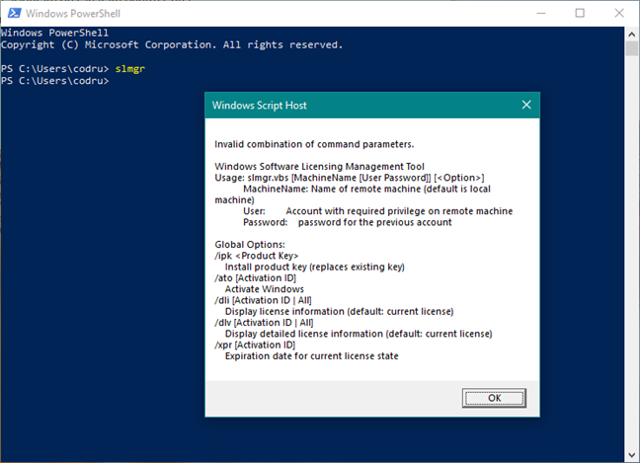
Task: Click the /xpr [Activation ID] option line
Action: (x=255, y=345)
